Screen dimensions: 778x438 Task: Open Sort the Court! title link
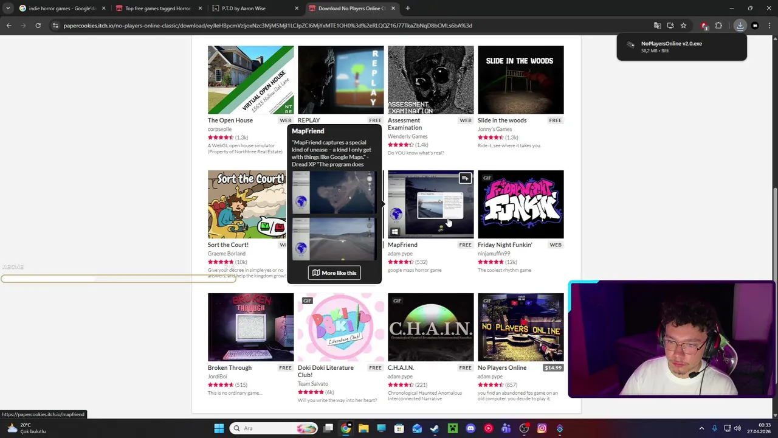click(x=228, y=245)
